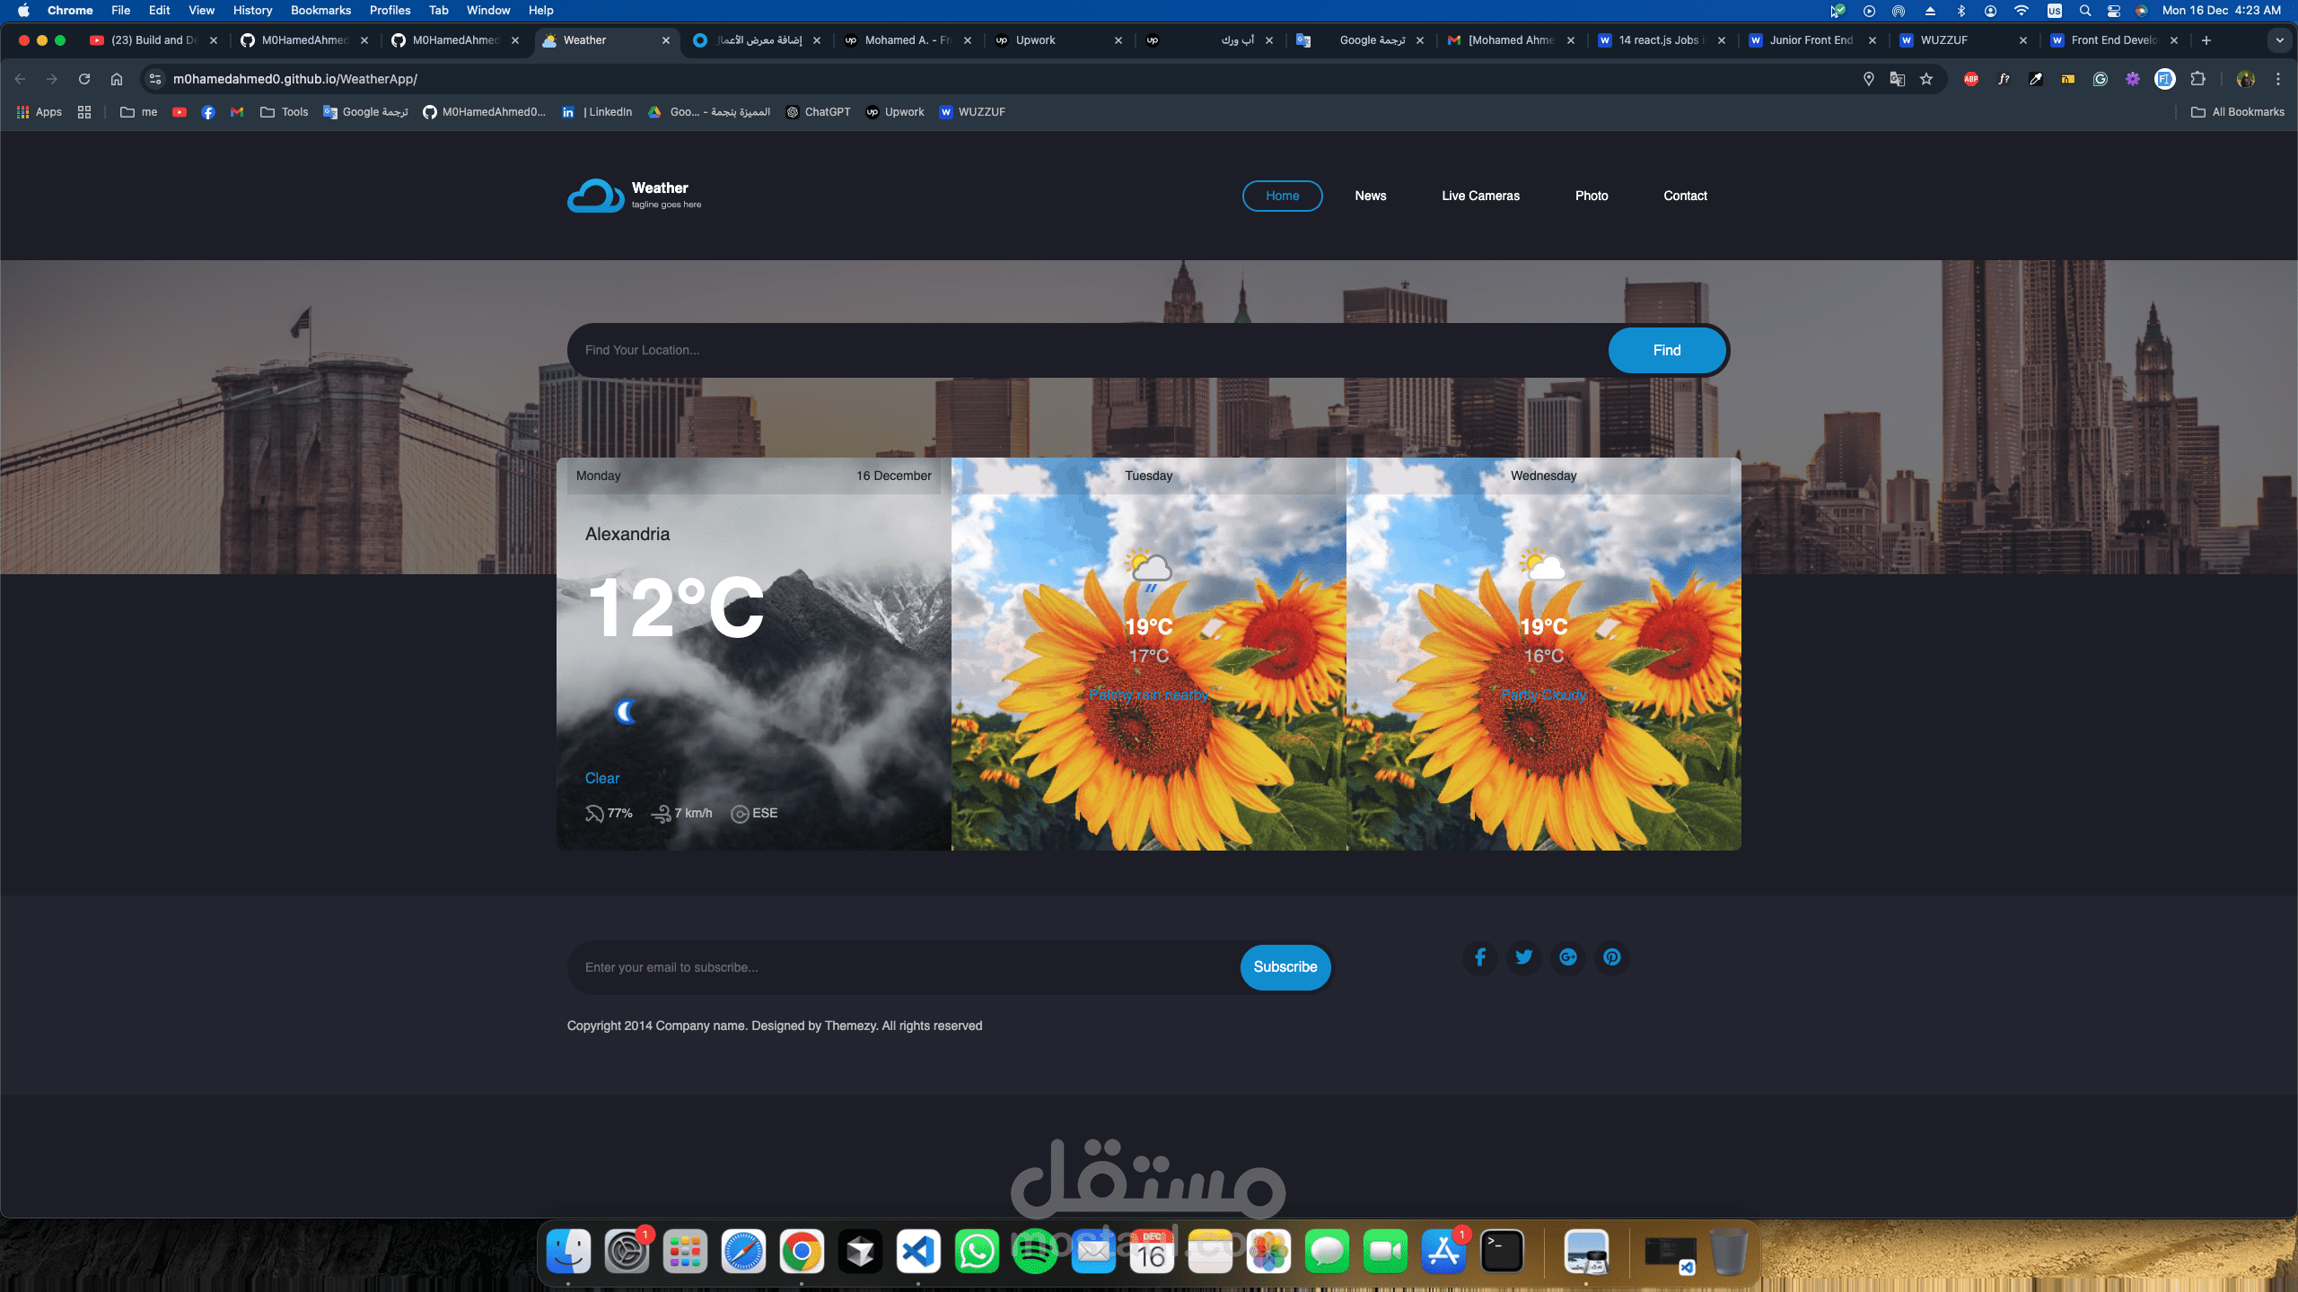Click the Twitter social media icon
Viewport: 2298px width, 1292px height.
click(1523, 957)
